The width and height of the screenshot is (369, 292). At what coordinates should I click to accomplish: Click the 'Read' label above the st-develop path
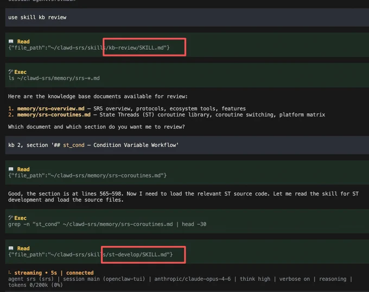click(23, 248)
